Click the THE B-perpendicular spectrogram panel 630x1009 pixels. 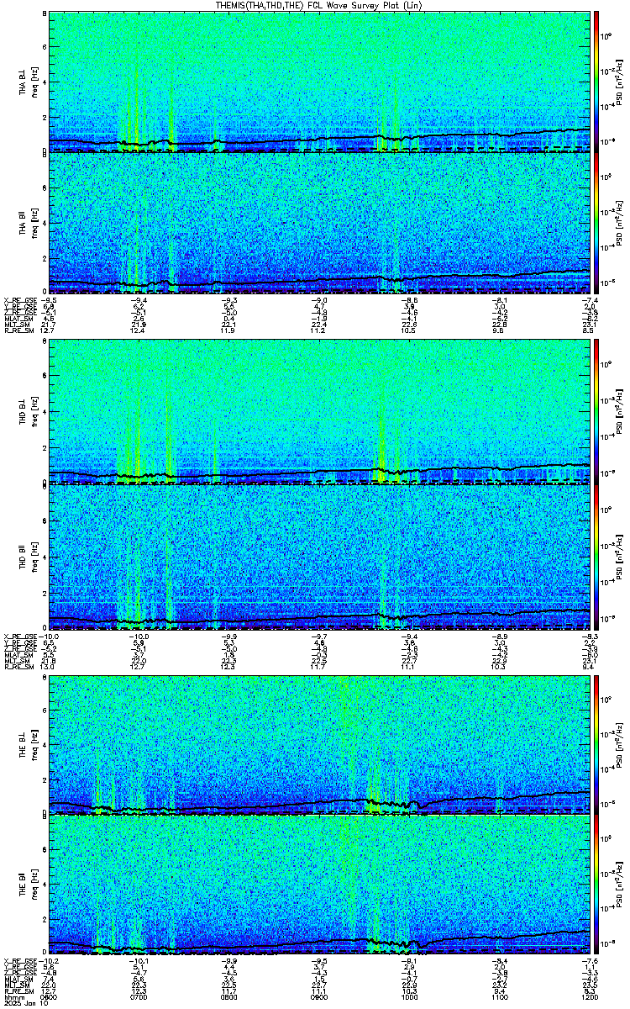click(x=319, y=745)
